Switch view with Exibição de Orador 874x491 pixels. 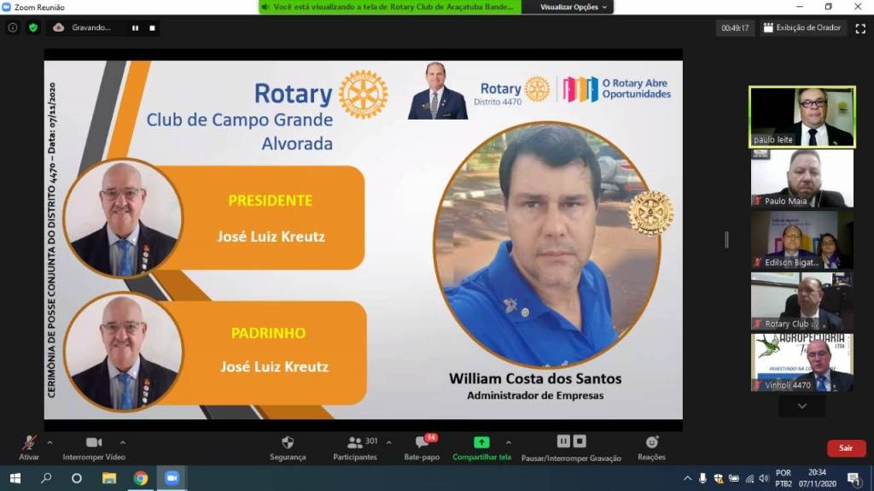(801, 27)
